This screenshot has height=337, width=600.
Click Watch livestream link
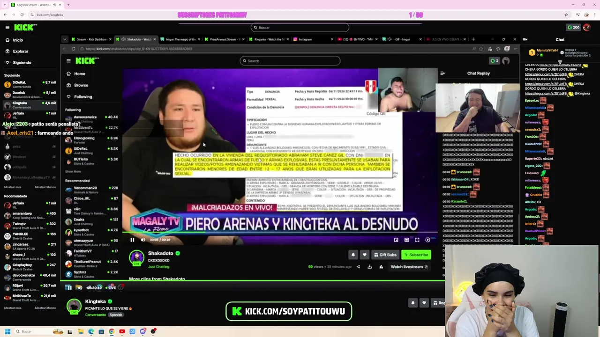tap(409, 267)
